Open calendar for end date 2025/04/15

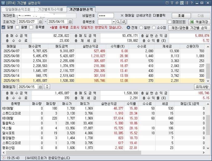(70, 22)
